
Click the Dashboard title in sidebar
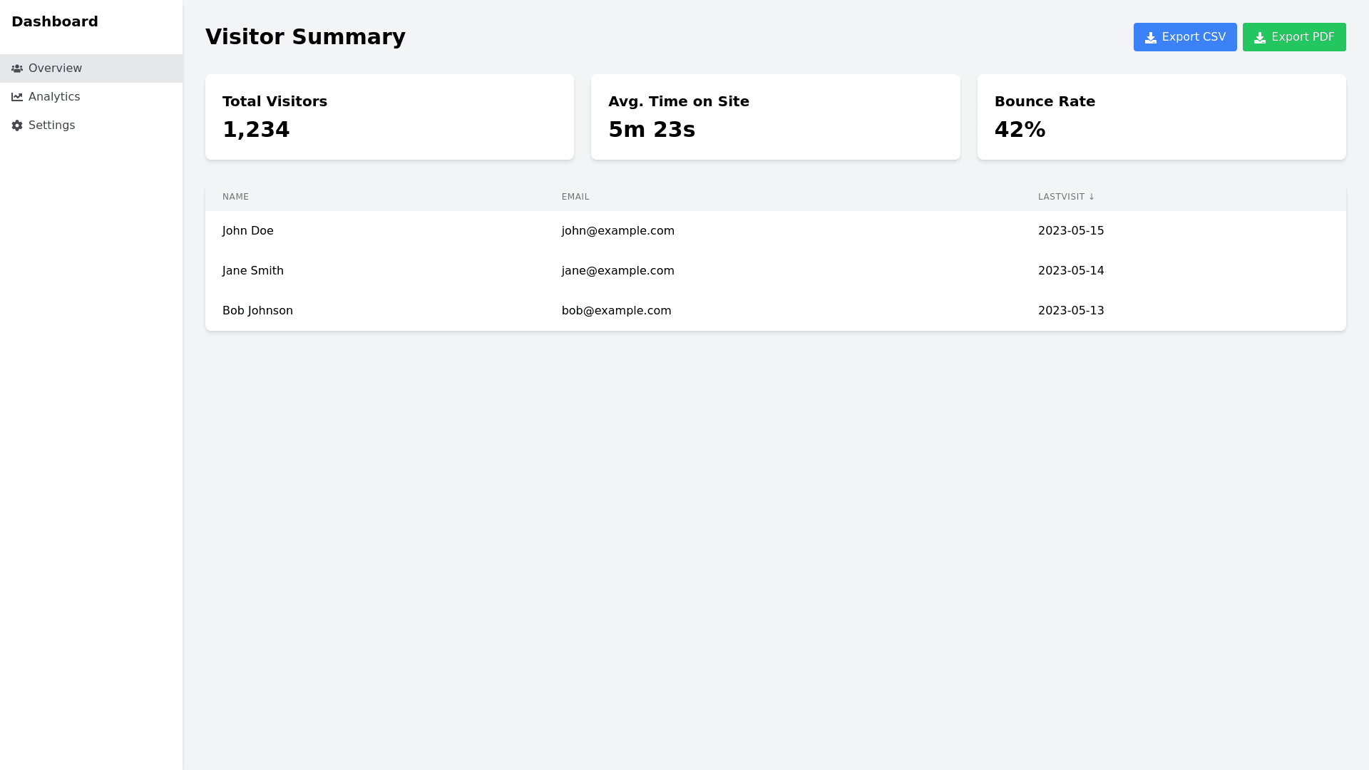click(55, 21)
